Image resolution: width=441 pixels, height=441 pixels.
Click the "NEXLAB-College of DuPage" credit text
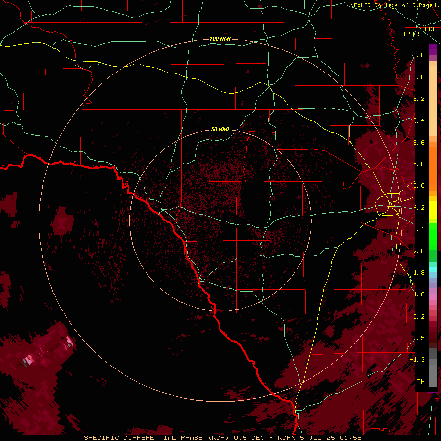pos(392,5)
